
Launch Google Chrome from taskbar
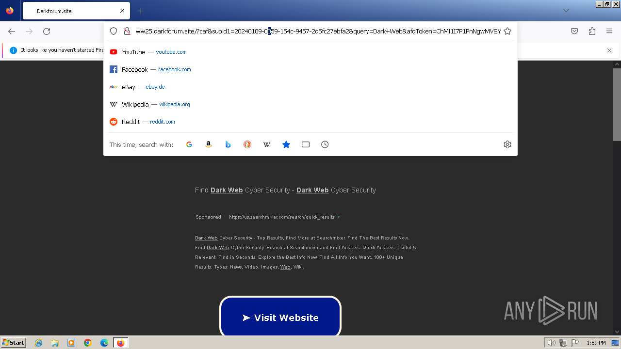[88, 343]
